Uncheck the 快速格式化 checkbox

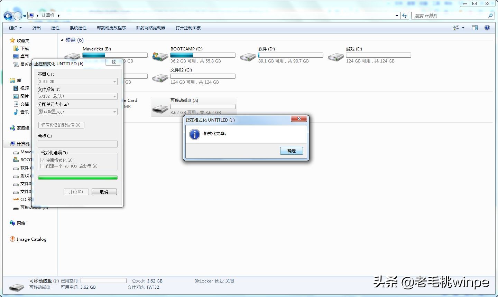pos(43,160)
